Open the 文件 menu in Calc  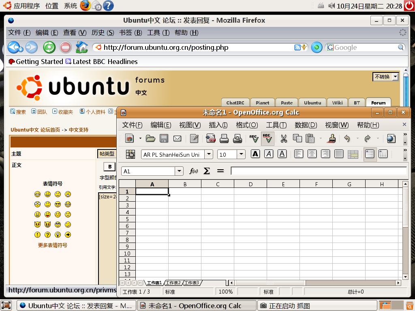pyautogui.click(x=133, y=125)
